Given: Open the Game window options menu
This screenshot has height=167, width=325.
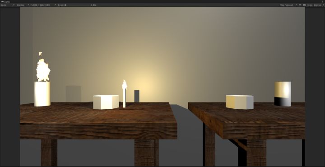Looking at the screenshot, I should pyautogui.click(x=322, y=1).
